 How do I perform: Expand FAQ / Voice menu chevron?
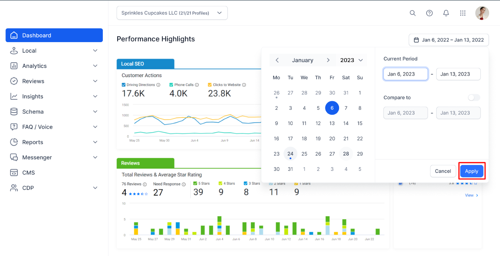[x=95, y=127]
